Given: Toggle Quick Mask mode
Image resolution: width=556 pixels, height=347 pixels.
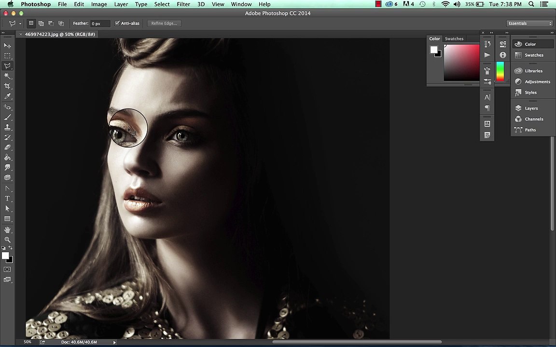Looking at the screenshot, I should pyautogui.click(x=7, y=269).
